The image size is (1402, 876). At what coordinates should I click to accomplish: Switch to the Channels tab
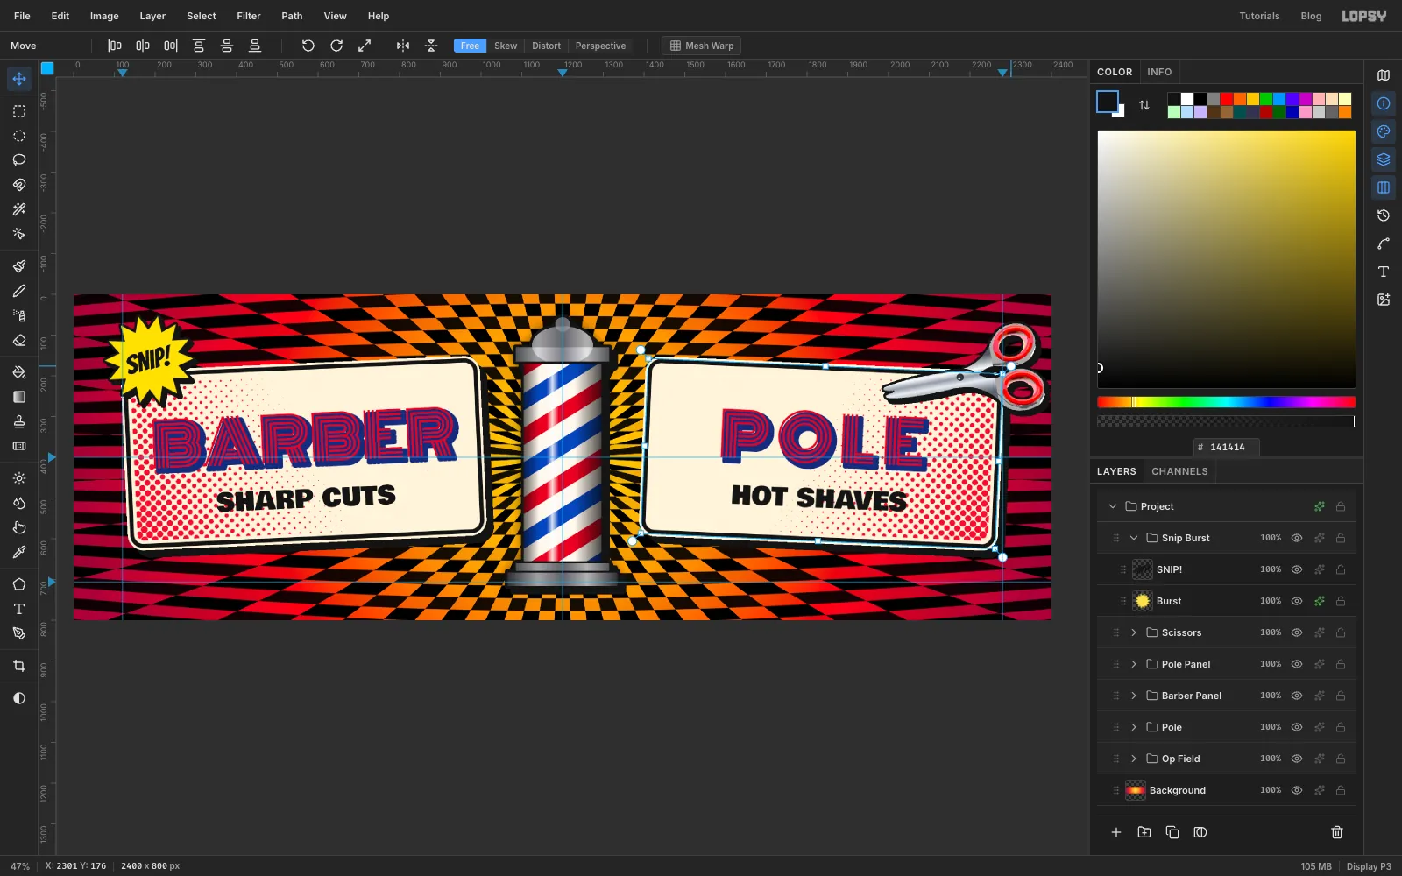click(1179, 471)
